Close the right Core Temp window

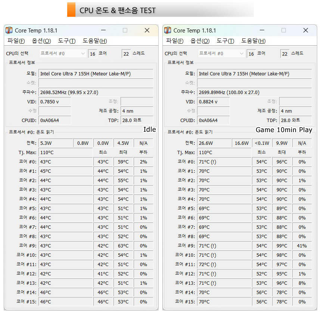306,30
